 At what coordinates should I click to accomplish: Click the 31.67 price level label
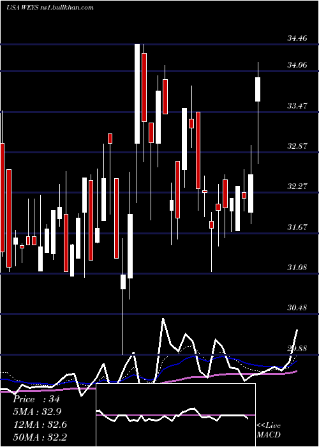tap(297, 227)
